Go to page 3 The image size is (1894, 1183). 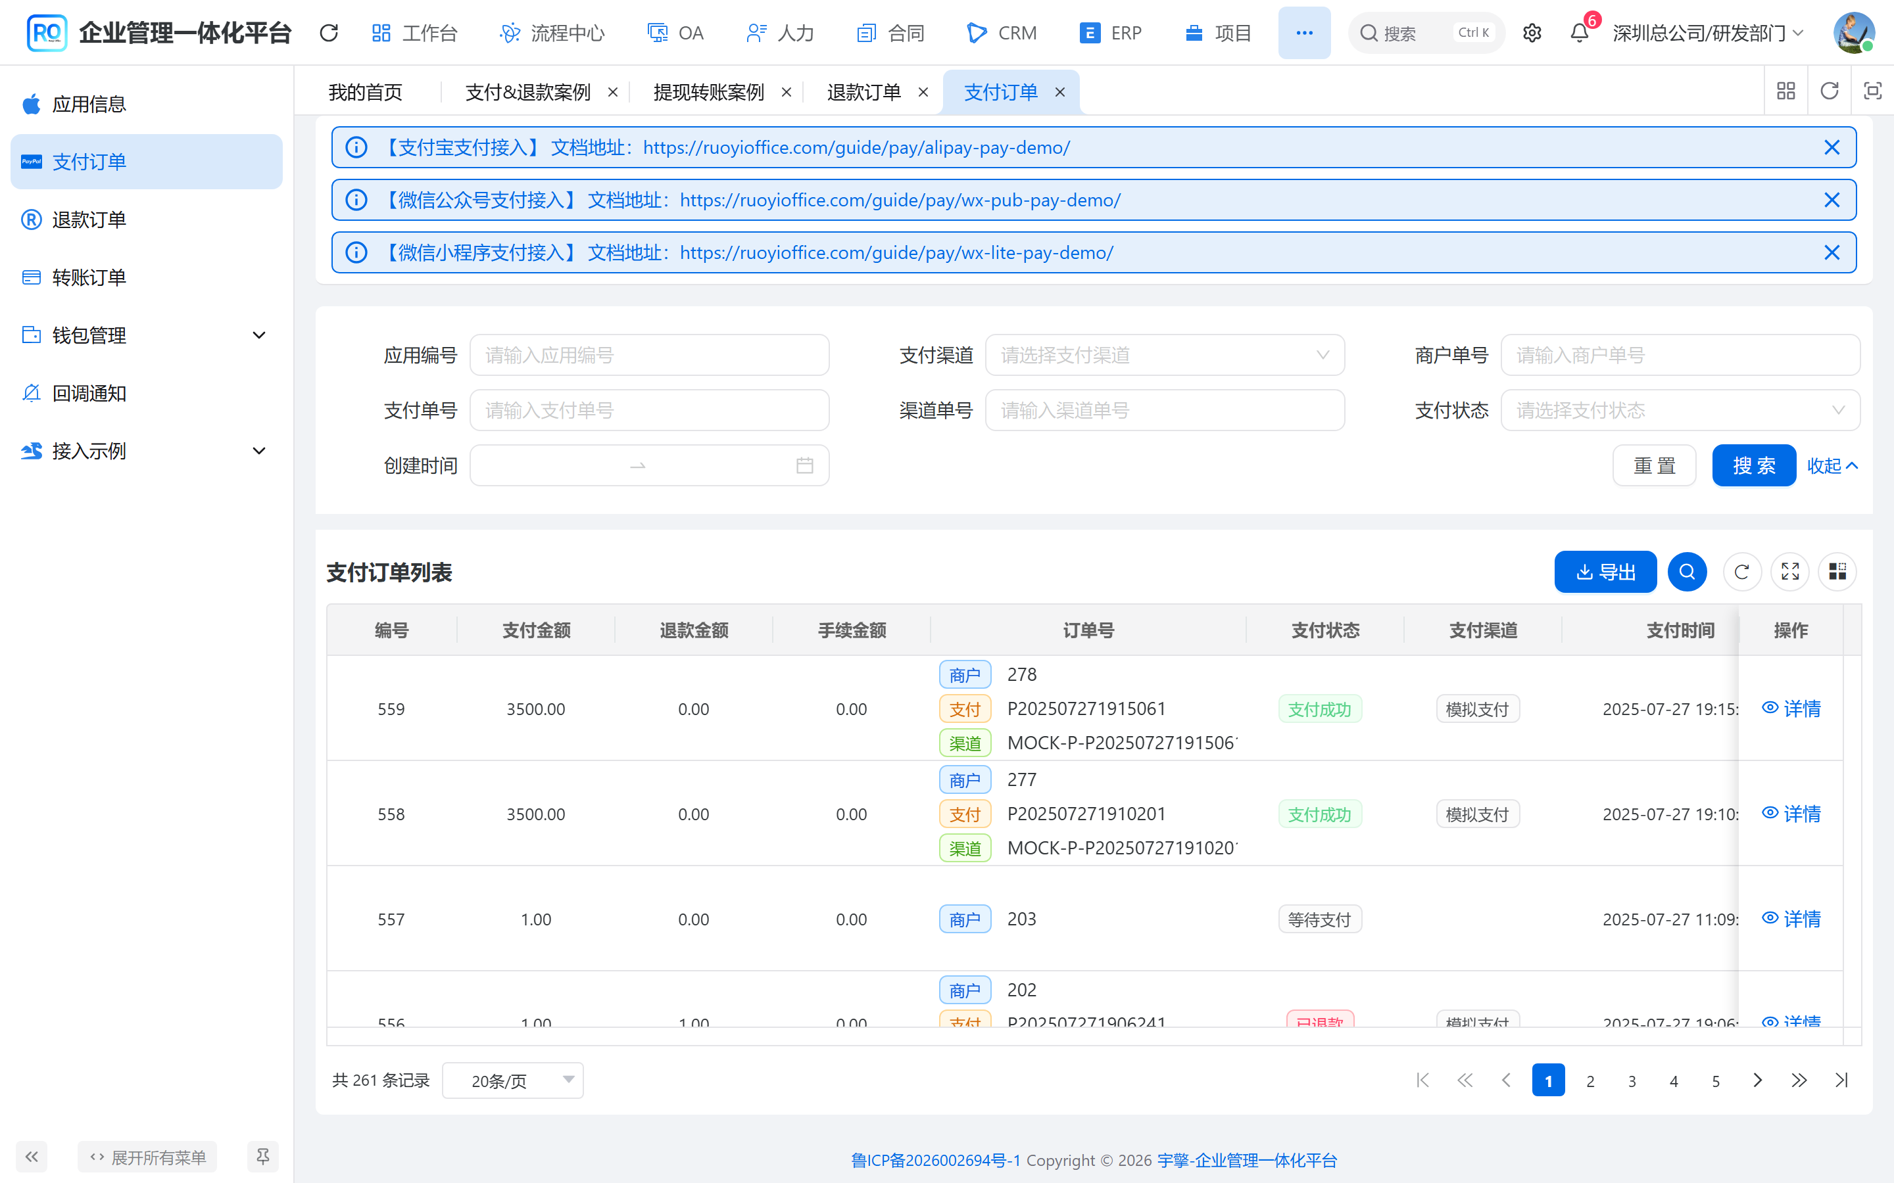click(1631, 1080)
